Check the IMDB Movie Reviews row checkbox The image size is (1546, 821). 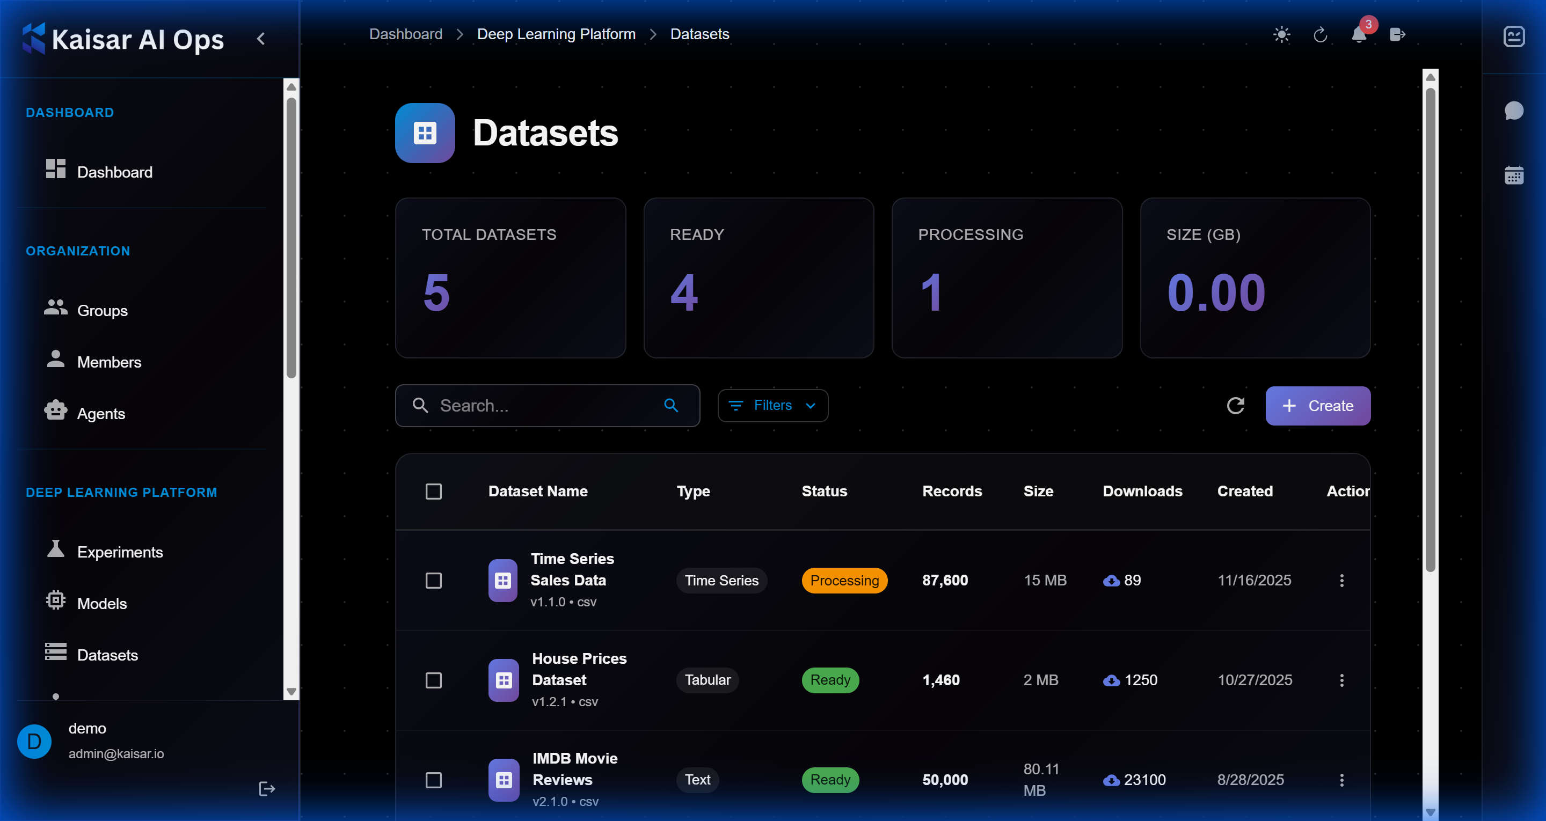click(x=434, y=780)
